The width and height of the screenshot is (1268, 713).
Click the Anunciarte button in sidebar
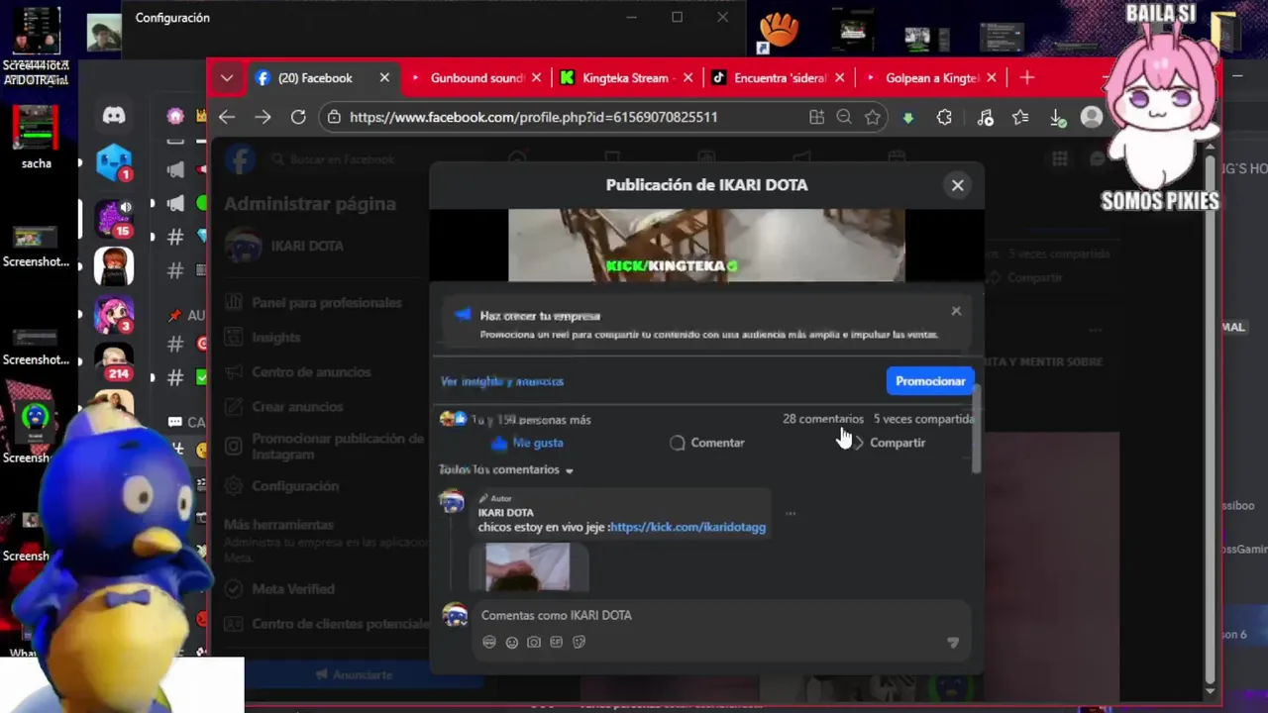tap(353, 674)
